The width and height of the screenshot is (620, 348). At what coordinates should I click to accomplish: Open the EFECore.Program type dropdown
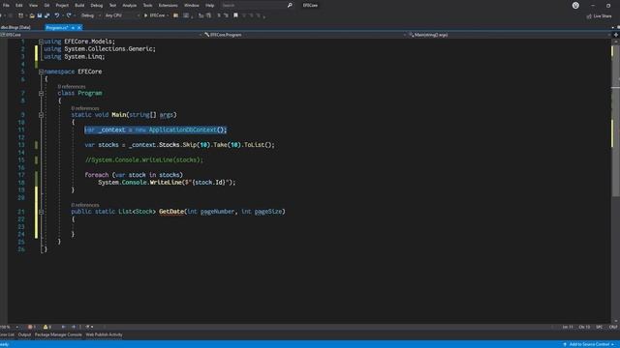[305, 35]
